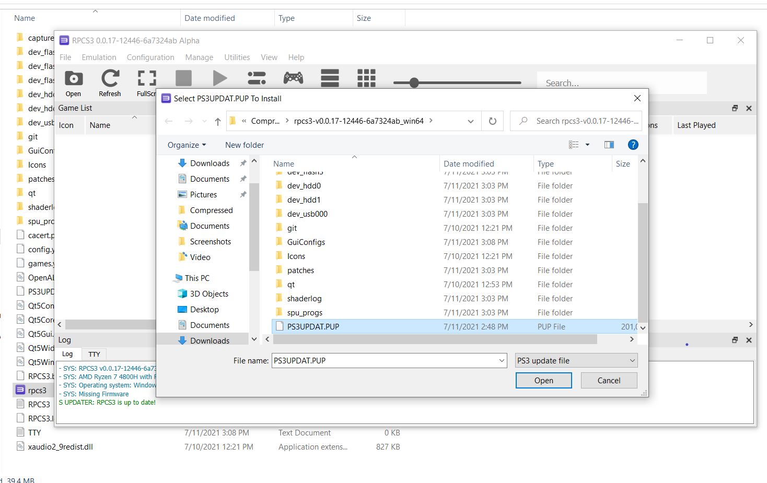Switch to the TTY tab
Viewport: 767px width, 483px height.
coord(95,354)
